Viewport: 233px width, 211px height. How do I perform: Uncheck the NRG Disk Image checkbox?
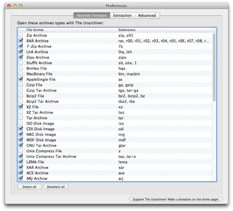(x=21, y=134)
